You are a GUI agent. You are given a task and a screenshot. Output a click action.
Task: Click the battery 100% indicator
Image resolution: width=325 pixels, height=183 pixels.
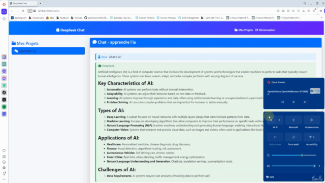(270, 177)
